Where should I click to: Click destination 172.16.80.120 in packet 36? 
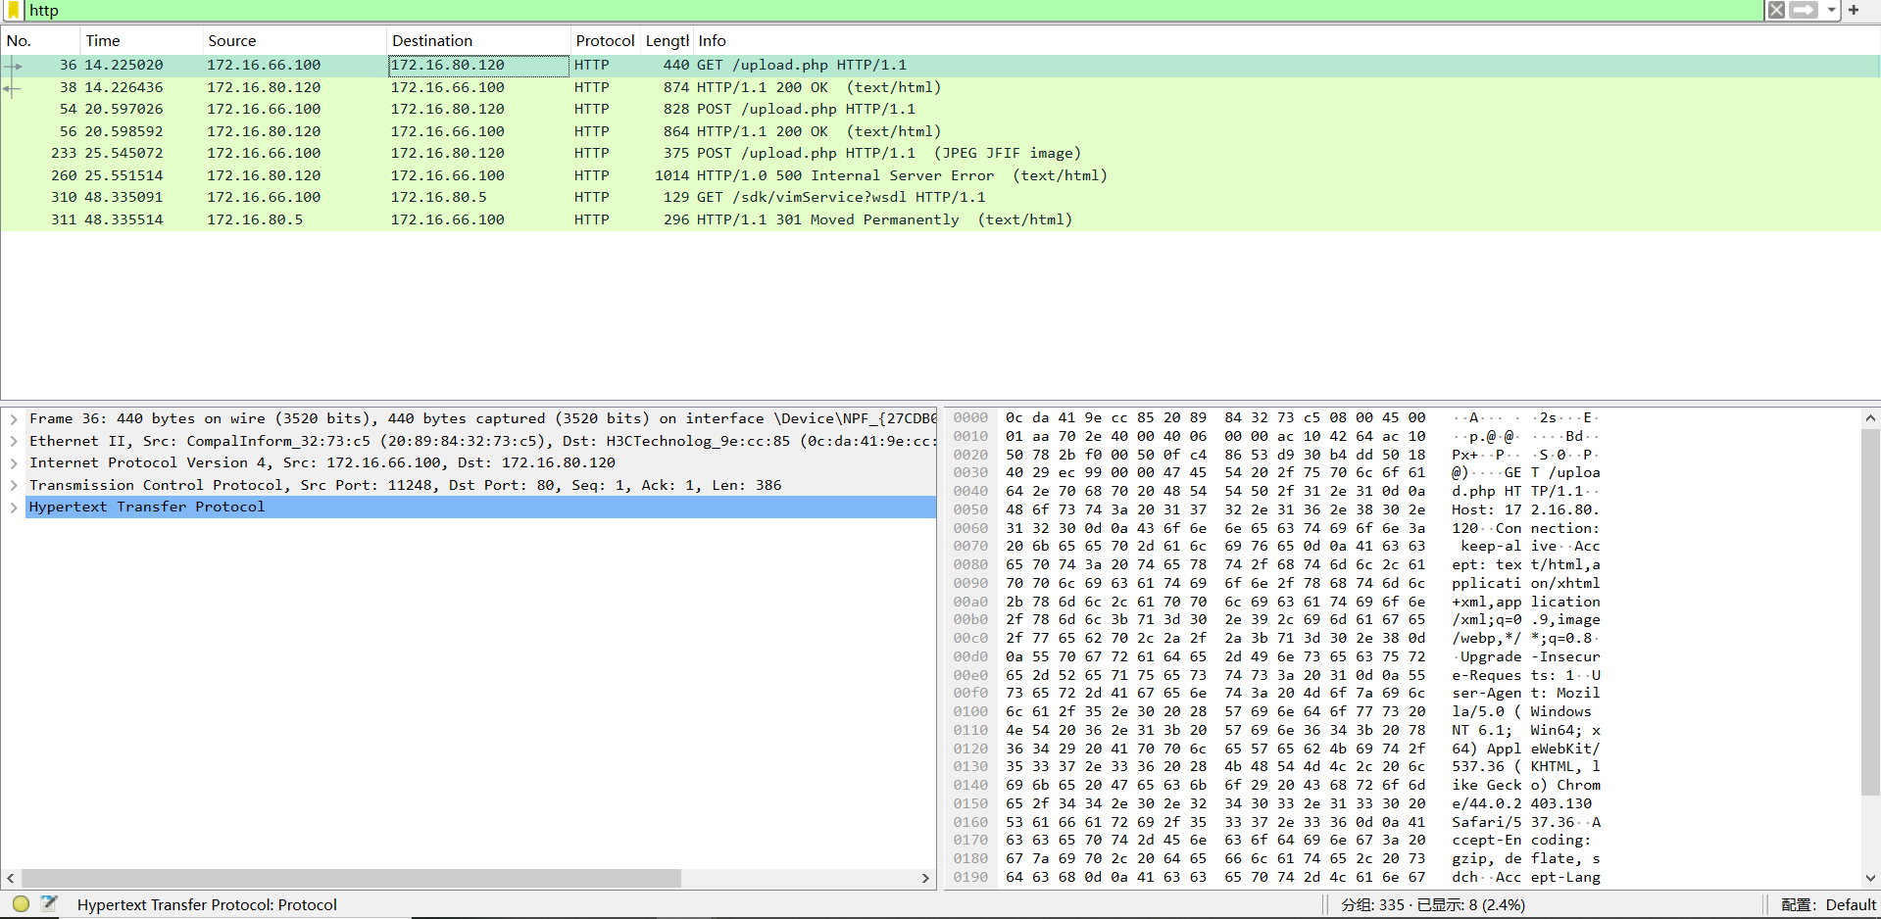coord(448,65)
